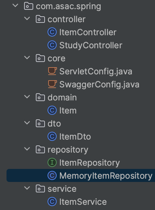Select the SwaggerConfig.java file name
Screen dimensions: 155x210
tap(99, 85)
